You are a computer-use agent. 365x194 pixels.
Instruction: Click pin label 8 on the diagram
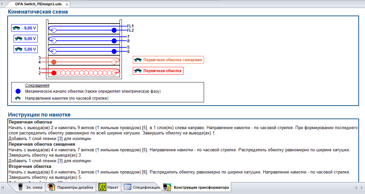click(128, 41)
